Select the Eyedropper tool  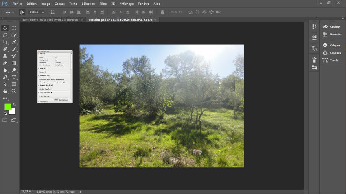point(14,42)
